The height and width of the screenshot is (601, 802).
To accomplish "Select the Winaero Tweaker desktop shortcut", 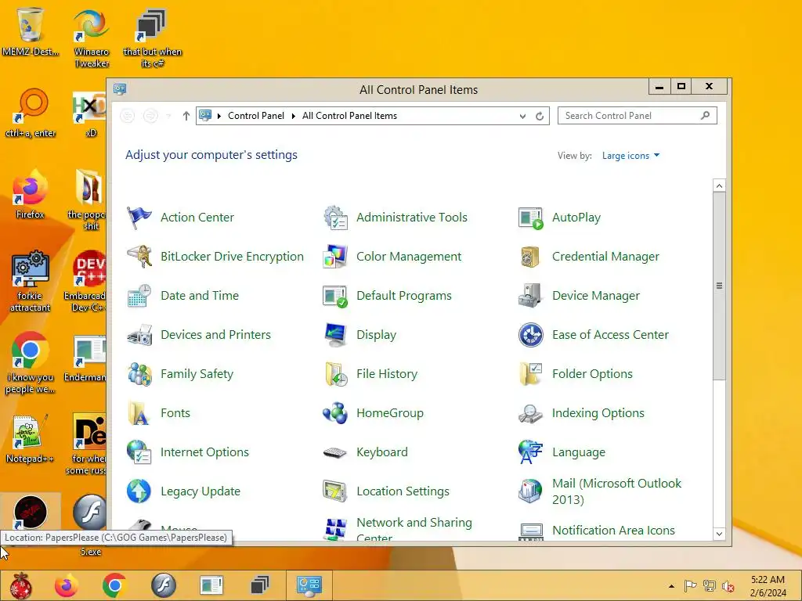I will (x=92, y=38).
